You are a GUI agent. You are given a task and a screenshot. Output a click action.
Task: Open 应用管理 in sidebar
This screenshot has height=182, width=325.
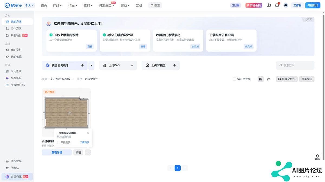click(17, 71)
